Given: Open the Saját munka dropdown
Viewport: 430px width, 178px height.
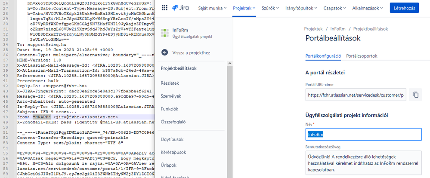Looking at the screenshot, I should coord(213,8).
